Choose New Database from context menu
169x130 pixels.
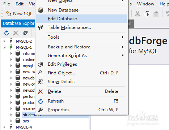coord(82,10)
